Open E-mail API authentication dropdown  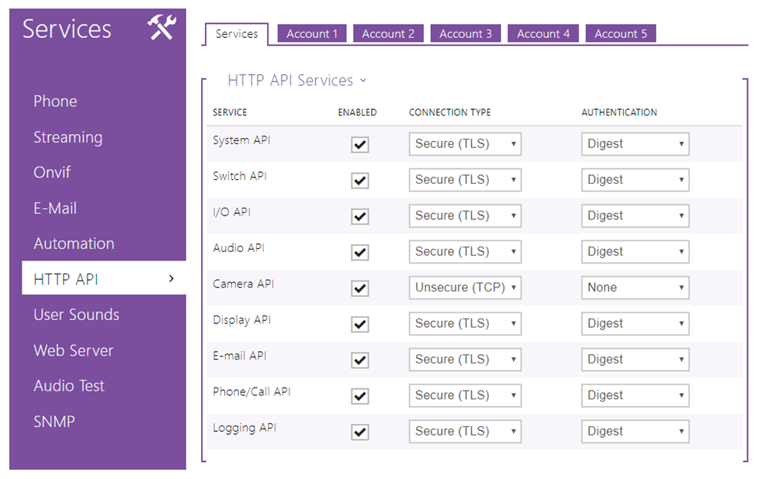click(x=635, y=360)
